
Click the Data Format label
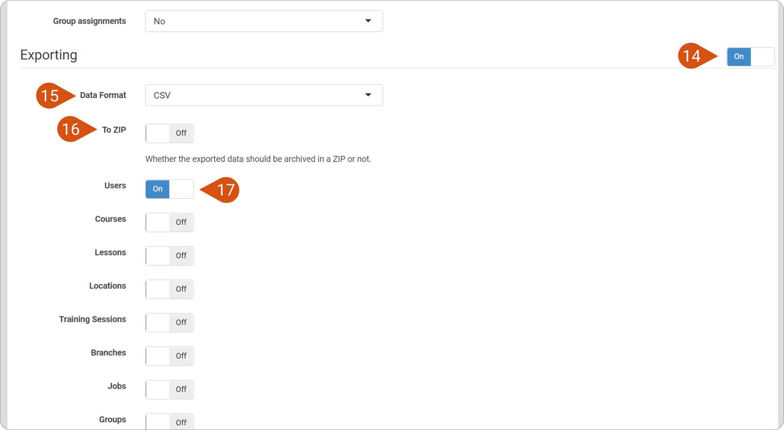coord(103,95)
